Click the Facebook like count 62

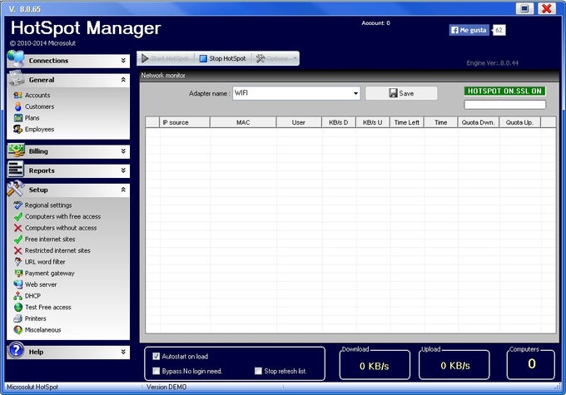pos(499,30)
